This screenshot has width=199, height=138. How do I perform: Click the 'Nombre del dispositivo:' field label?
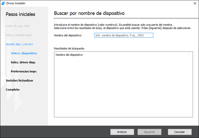tap(68, 35)
